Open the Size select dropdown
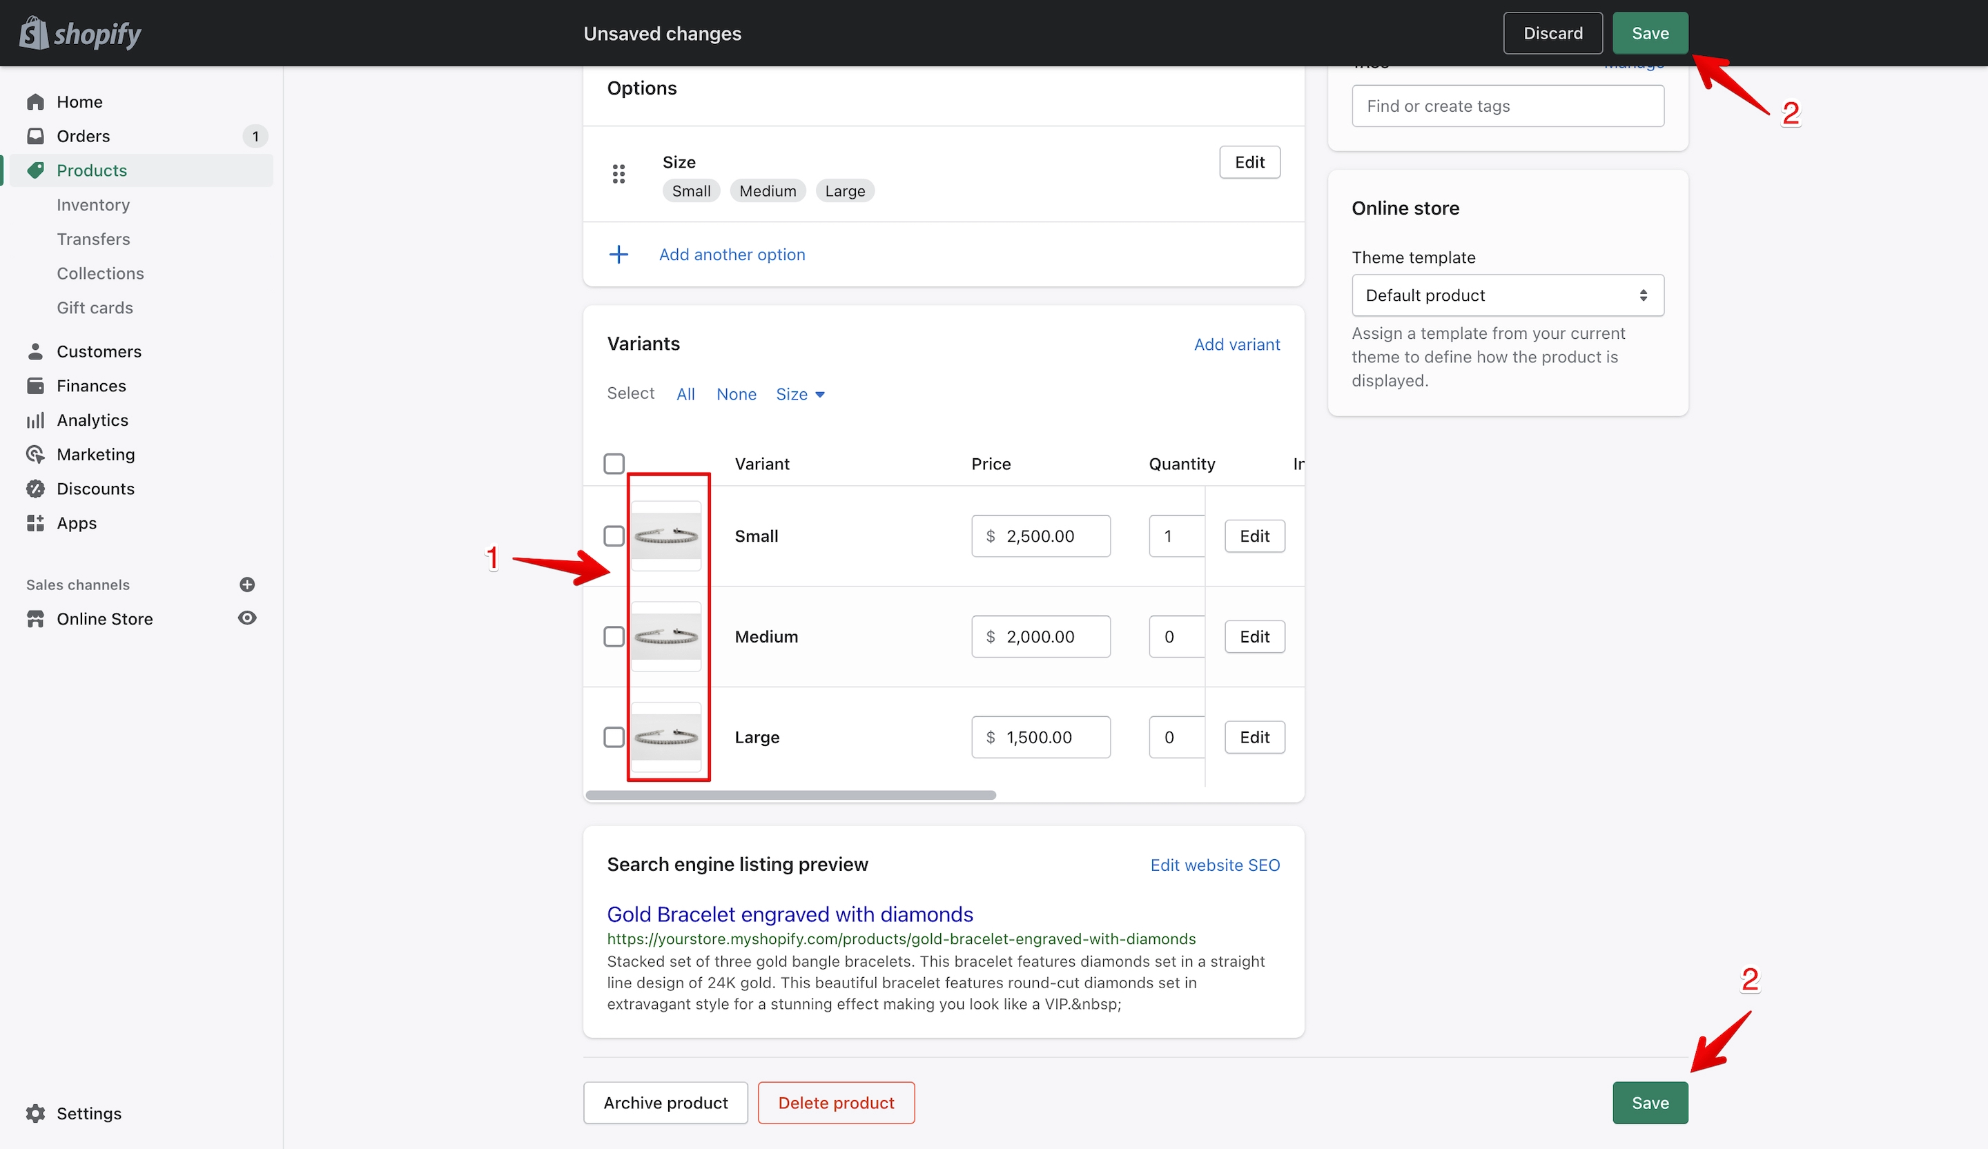 [800, 393]
